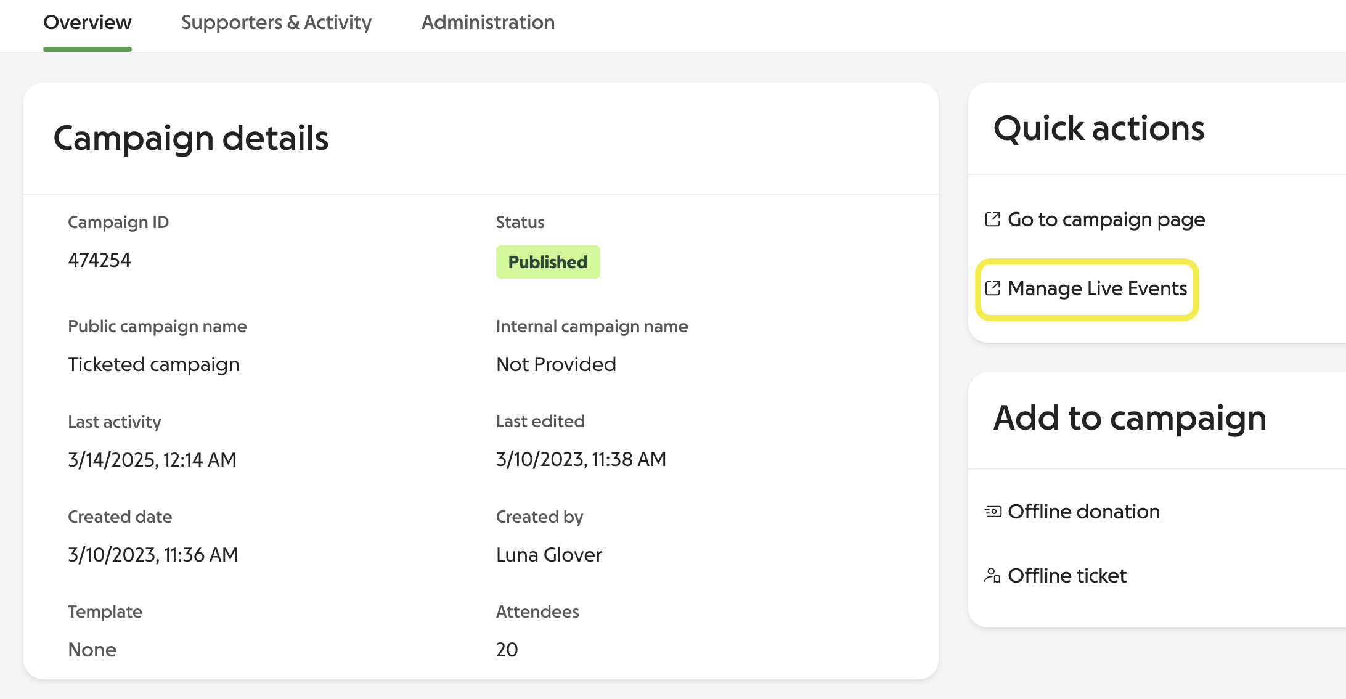Click the Template label

[105, 612]
